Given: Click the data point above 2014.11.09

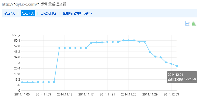Looking at the screenshot, I should [x=43, y=82].
